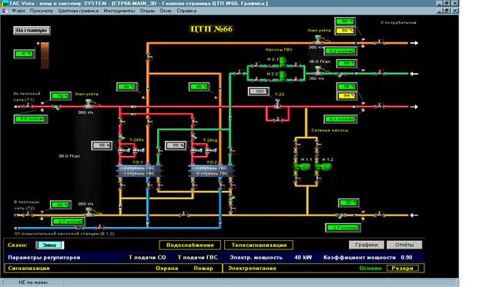
Task: Click the Охрана alarm indicator
Action: click(x=167, y=269)
